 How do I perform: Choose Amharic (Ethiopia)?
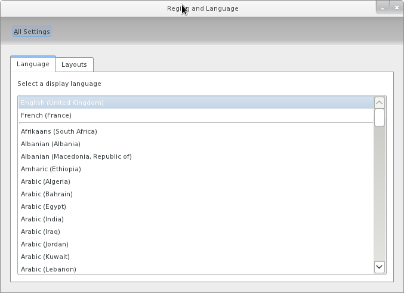pos(51,169)
